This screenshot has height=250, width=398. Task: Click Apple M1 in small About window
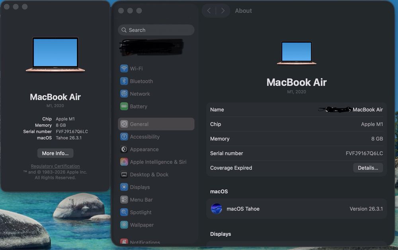coord(65,119)
